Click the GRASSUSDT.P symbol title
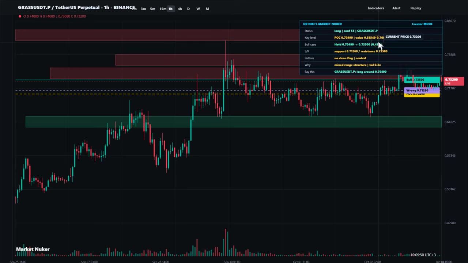The width and height of the screenshot is (468, 263). [x=76, y=7]
